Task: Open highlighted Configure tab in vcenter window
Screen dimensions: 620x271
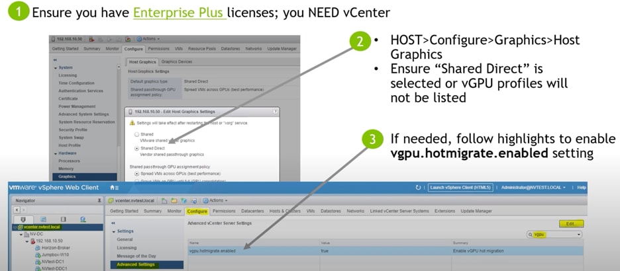Action: click(197, 212)
